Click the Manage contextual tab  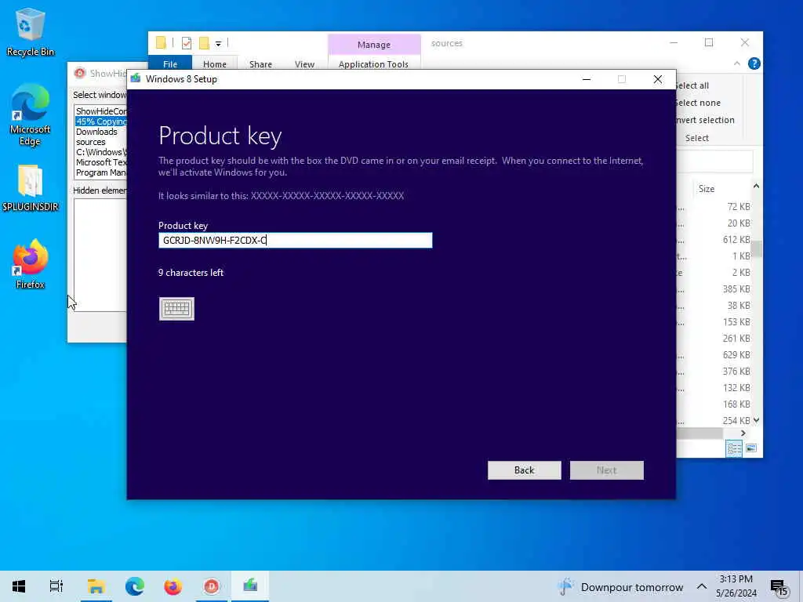(374, 45)
